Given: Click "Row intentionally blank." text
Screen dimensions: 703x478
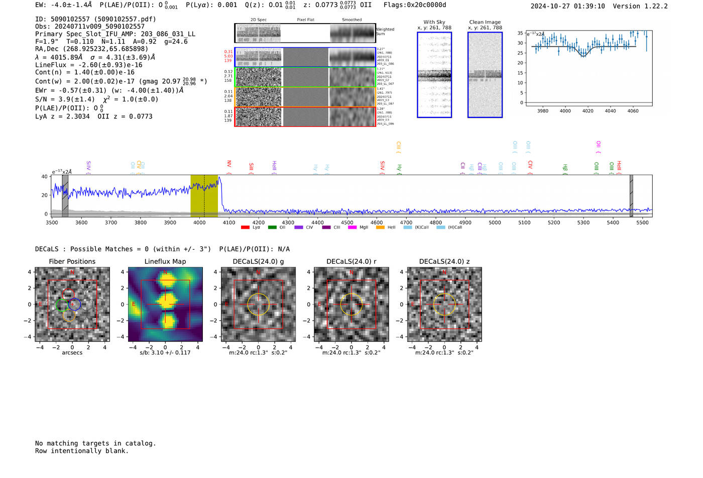Looking at the screenshot, I should pyautogui.click(x=82, y=451).
